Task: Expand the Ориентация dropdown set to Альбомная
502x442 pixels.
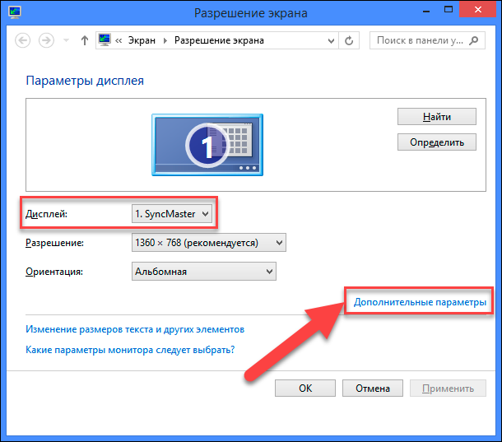Action: (203, 272)
